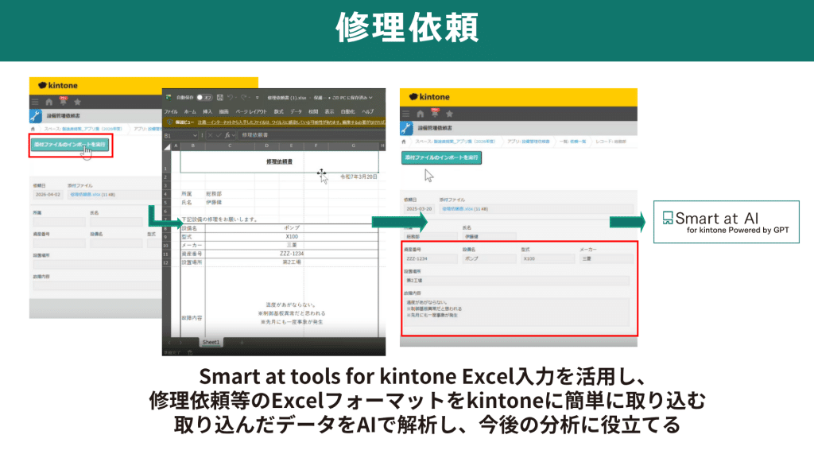Open notifications bell in left kintone window
Screen dimensions: 814x458
(64, 102)
